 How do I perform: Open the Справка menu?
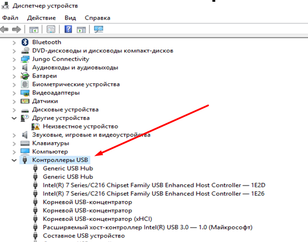click(x=97, y=18)
